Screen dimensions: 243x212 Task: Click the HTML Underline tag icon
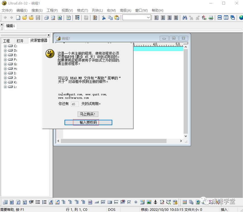[x=25, y=202]
